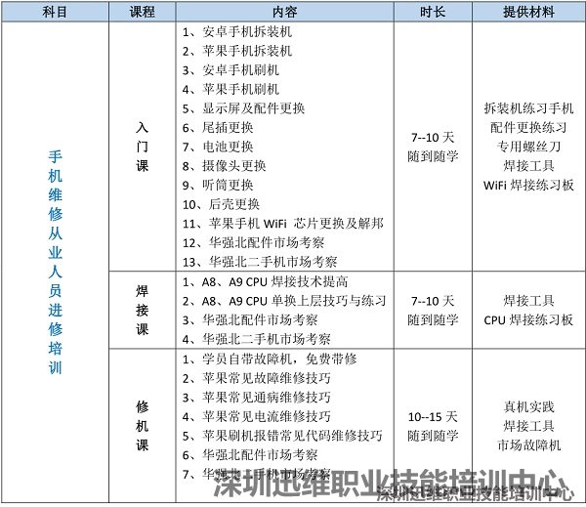The image size is (586, 507).
Task: Click 真机实践 in materials
Action: click(528, 406)
